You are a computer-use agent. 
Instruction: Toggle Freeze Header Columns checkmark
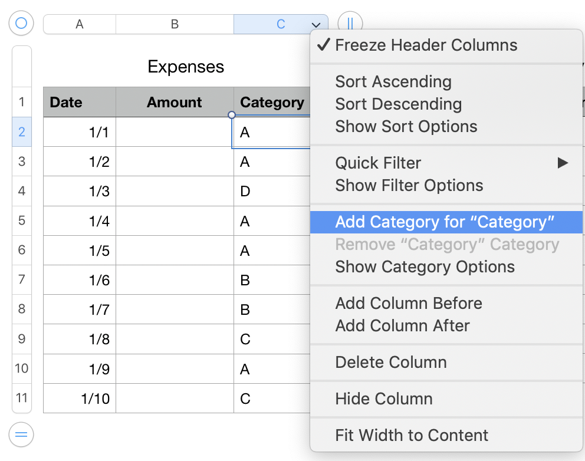[x=323, y=45]
